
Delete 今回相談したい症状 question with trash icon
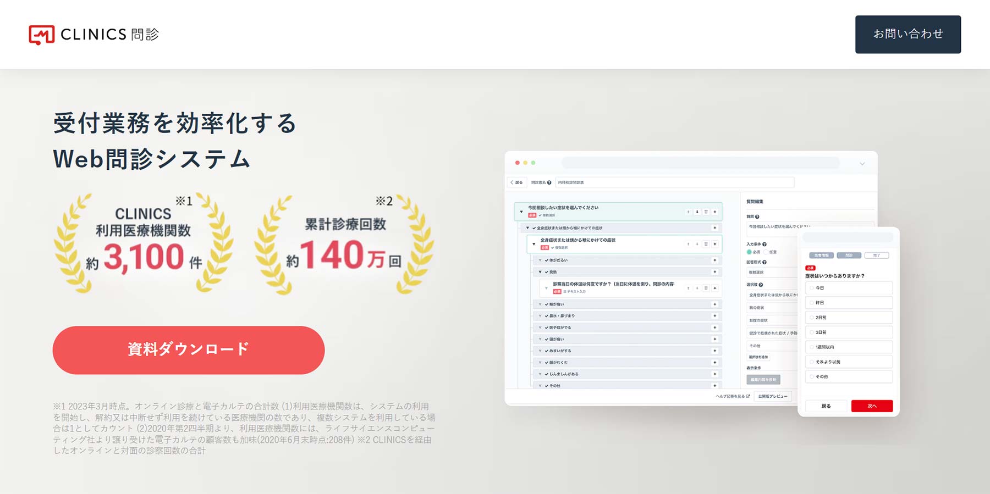(x=706, y=212)
